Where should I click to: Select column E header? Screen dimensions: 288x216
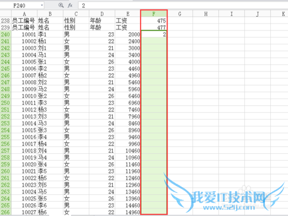(x=128, y=14)
